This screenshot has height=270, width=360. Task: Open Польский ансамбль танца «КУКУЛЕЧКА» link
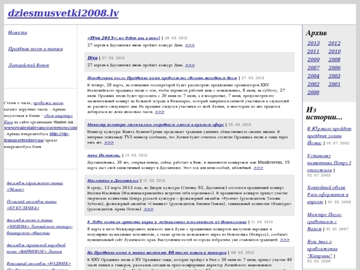(x=31, y=205)
